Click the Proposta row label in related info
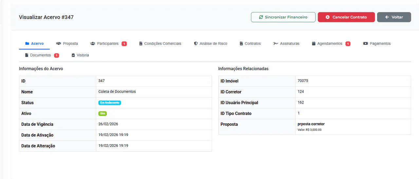The height and width of the screenshot is (179, 419). [229, 124]
